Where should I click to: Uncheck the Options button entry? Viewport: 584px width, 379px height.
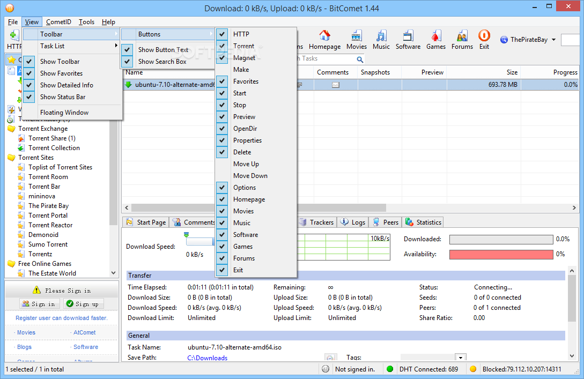point(222,188)
